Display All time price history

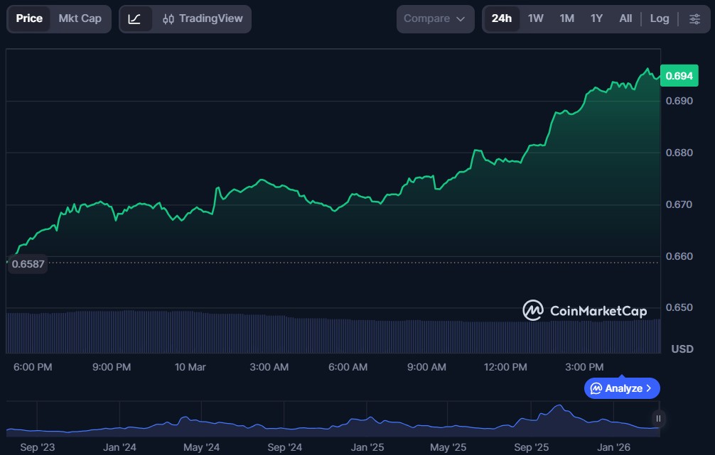pos(625,19)
